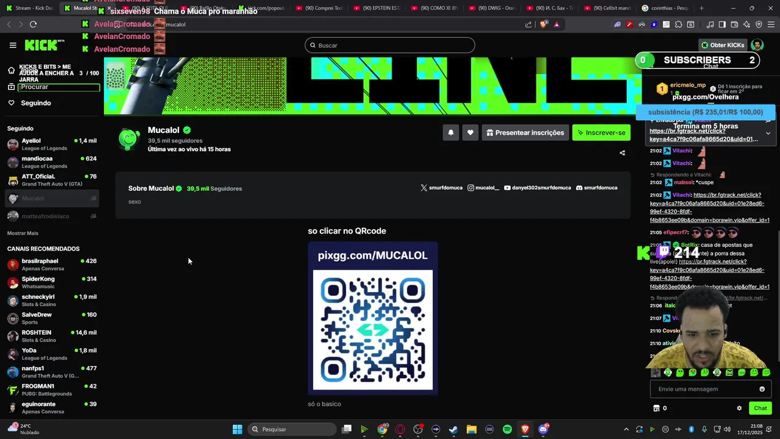Open Brave wallet icon

click(734, 24)
